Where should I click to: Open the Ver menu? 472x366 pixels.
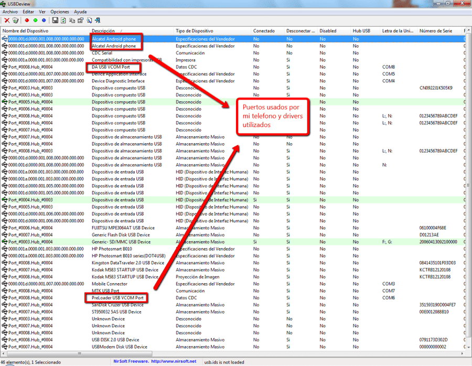(x=42, y=12)
